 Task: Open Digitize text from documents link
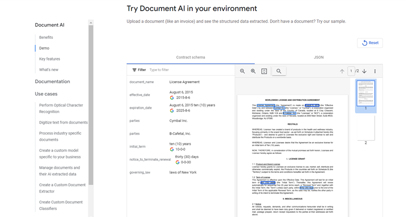tap(64, 123)
